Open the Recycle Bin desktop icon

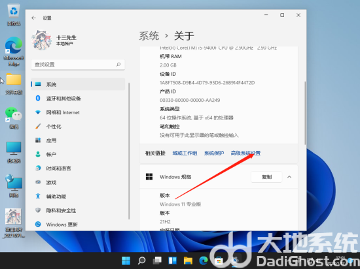coord(14,15)
